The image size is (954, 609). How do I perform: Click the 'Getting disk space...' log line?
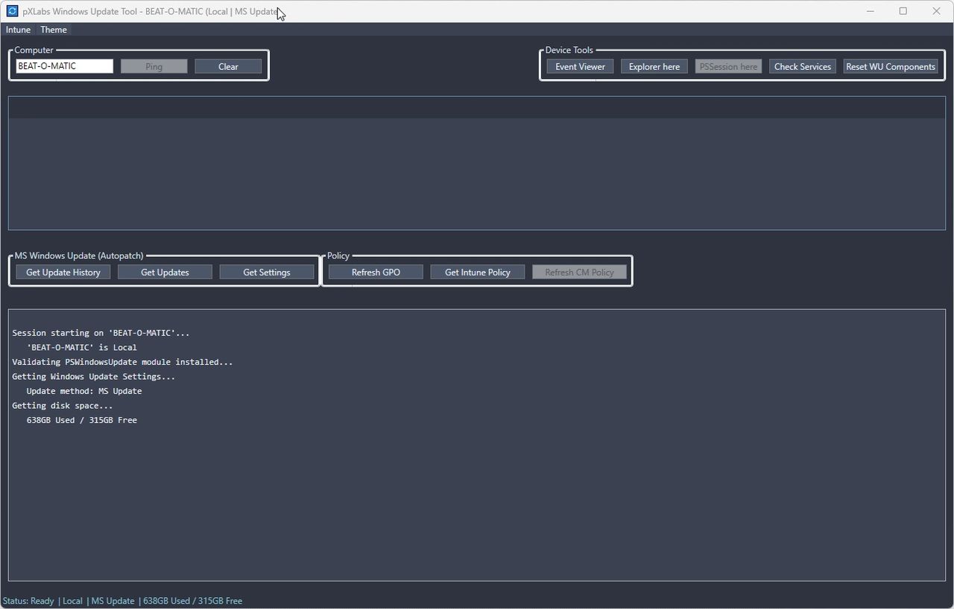pos(63,406)
